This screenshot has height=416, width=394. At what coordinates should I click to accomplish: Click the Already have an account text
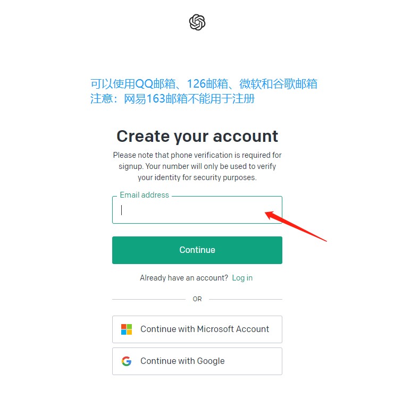[x=184, y=278]
